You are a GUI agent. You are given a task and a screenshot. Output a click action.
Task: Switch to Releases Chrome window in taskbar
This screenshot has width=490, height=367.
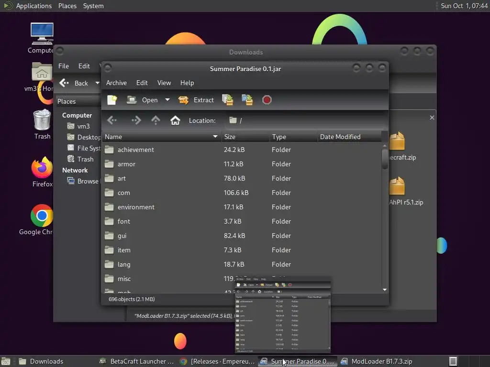[x=218, y=361]
